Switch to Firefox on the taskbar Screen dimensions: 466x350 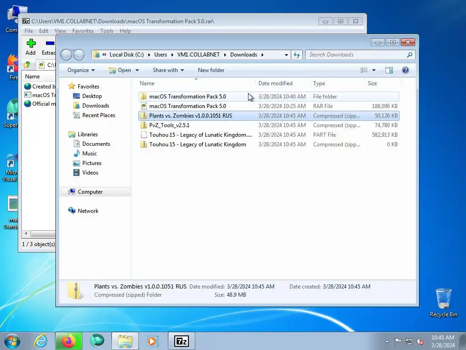(69, 341)
